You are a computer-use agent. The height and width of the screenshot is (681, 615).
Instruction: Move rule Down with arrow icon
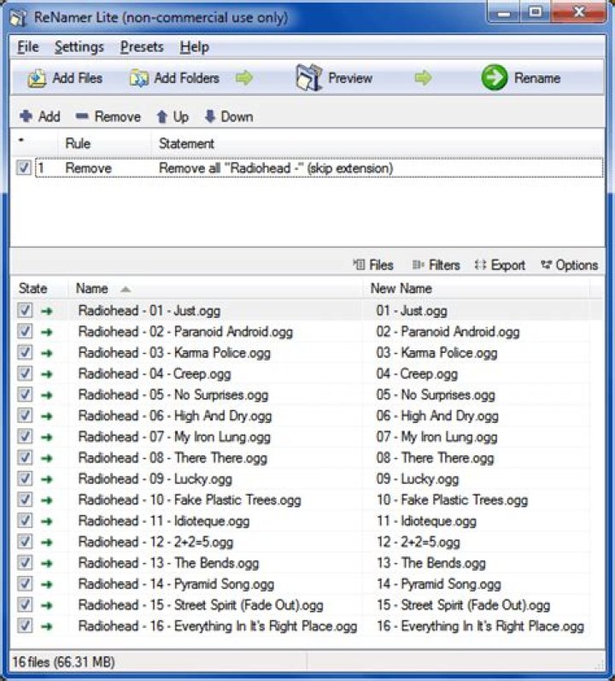tap(209, 116)
